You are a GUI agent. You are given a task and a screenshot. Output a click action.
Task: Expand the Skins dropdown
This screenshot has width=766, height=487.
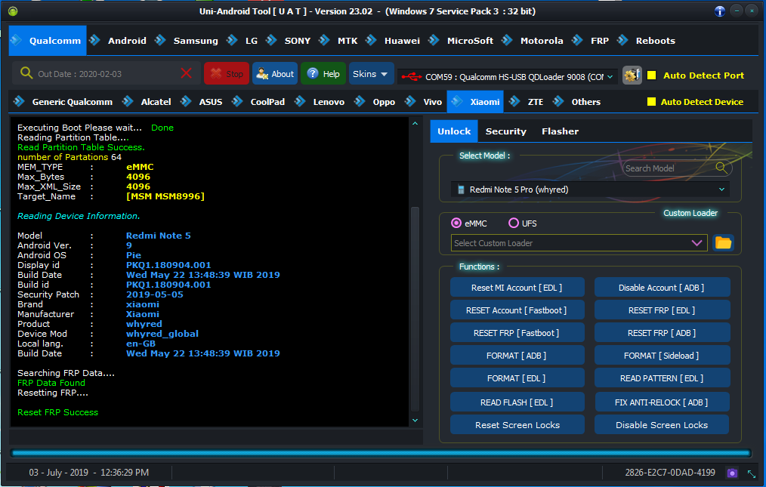pyautogui.click(x=371, y=74)
